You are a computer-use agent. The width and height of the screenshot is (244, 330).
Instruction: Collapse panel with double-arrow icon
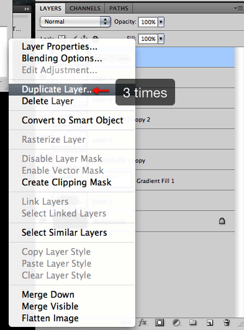pos(27,9)
